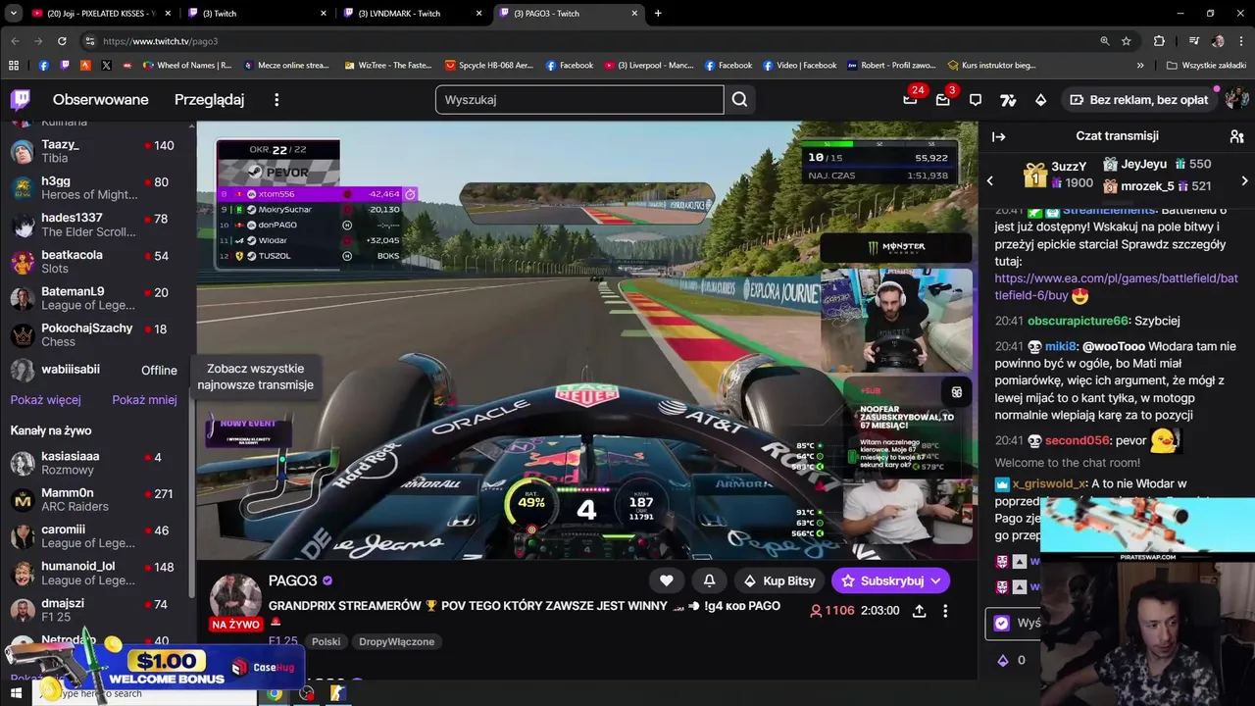This screenshot has width=1255, height=706.
Task: Click the Kup Bitsy button
Action: [779, 580]
